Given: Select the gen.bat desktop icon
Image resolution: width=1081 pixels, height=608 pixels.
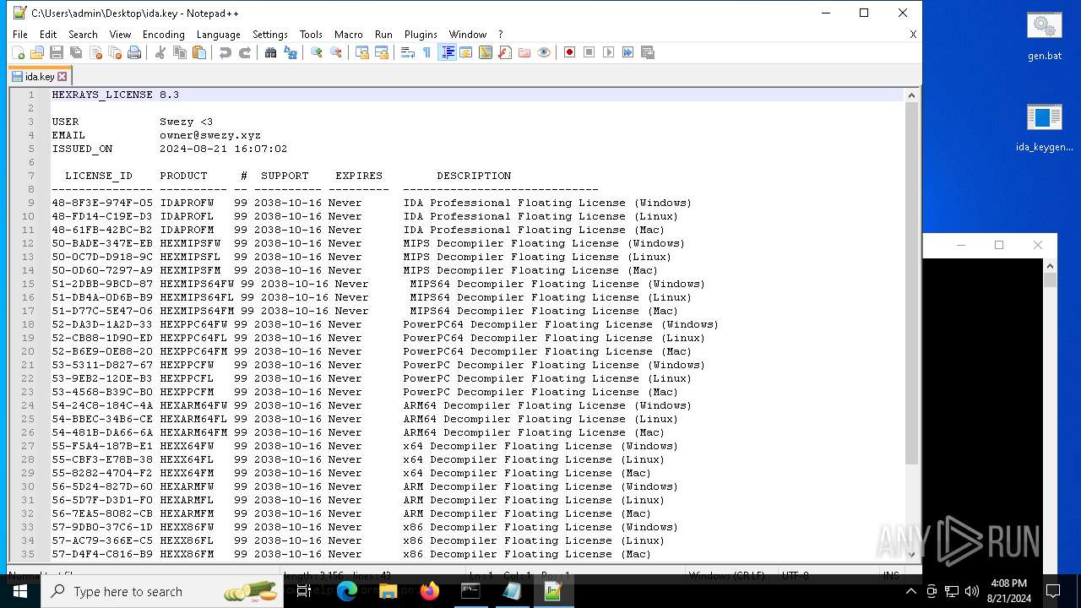Looking at the screenshot, I should (1045, 36).
